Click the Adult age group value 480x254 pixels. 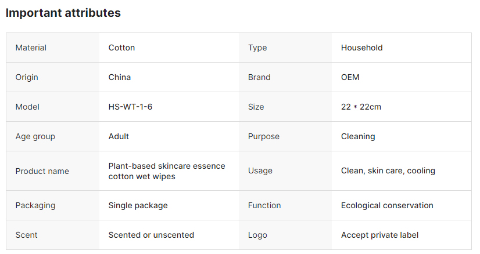coord(119,136)
